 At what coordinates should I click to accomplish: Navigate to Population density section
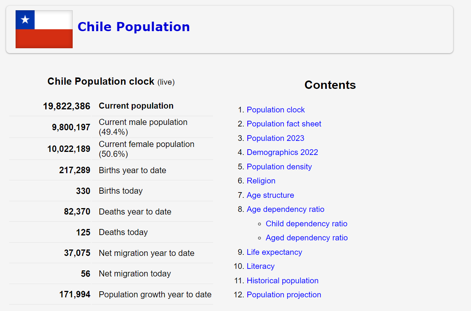pos(279,167)
